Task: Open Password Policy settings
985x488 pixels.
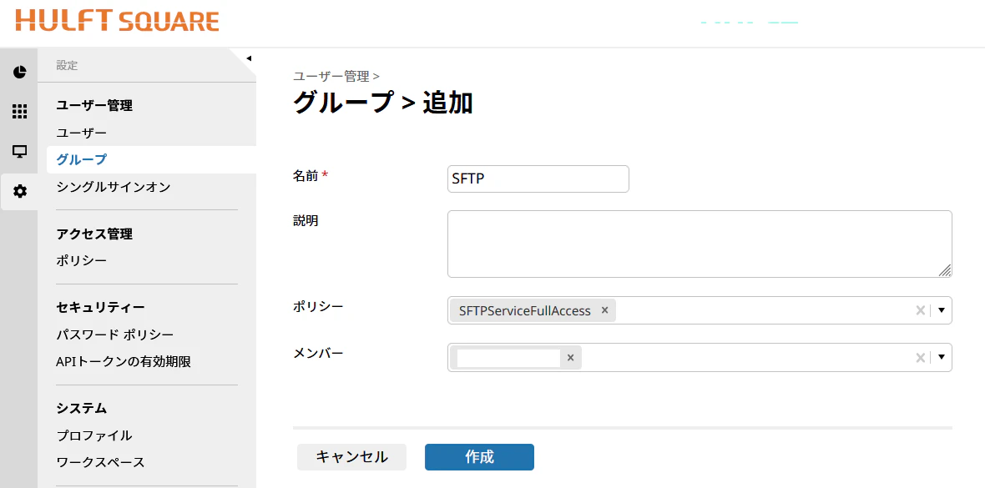Action: [x=115, y=335]
